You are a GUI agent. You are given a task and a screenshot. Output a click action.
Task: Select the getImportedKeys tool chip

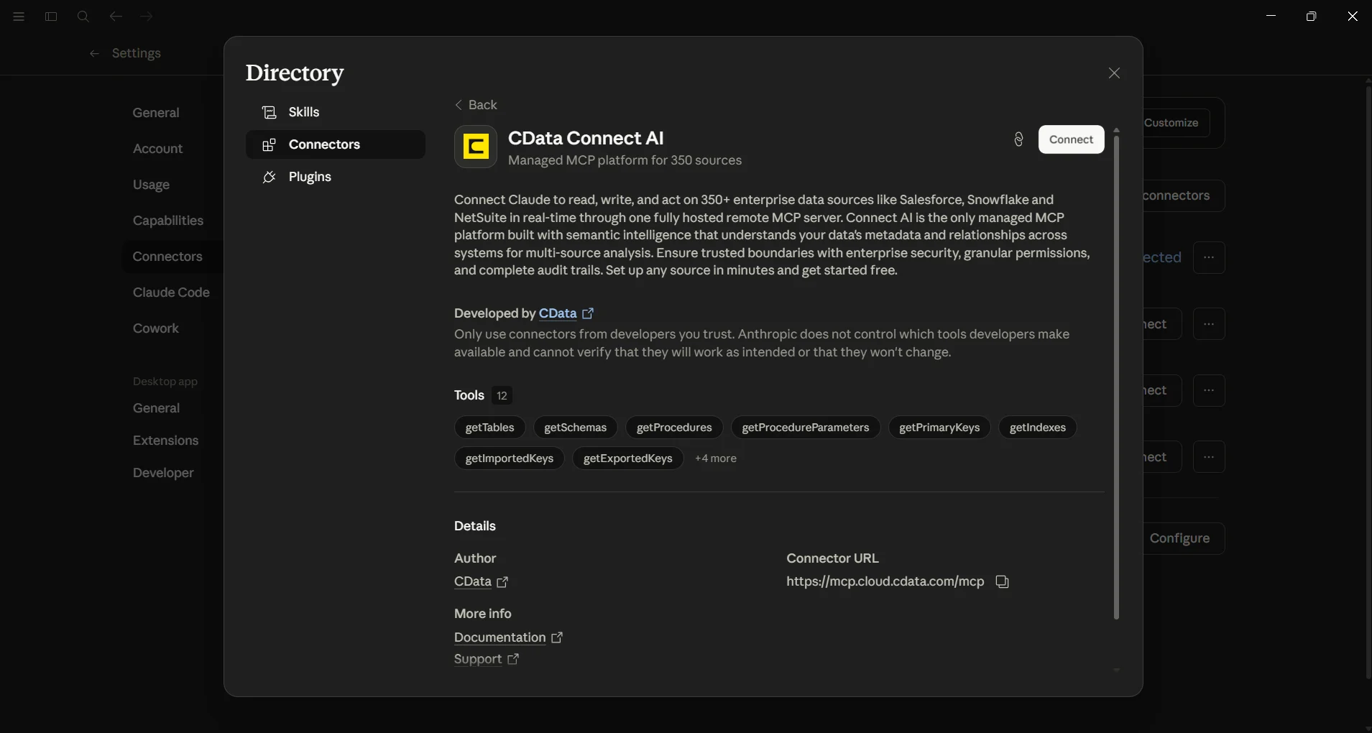(510, 458)
